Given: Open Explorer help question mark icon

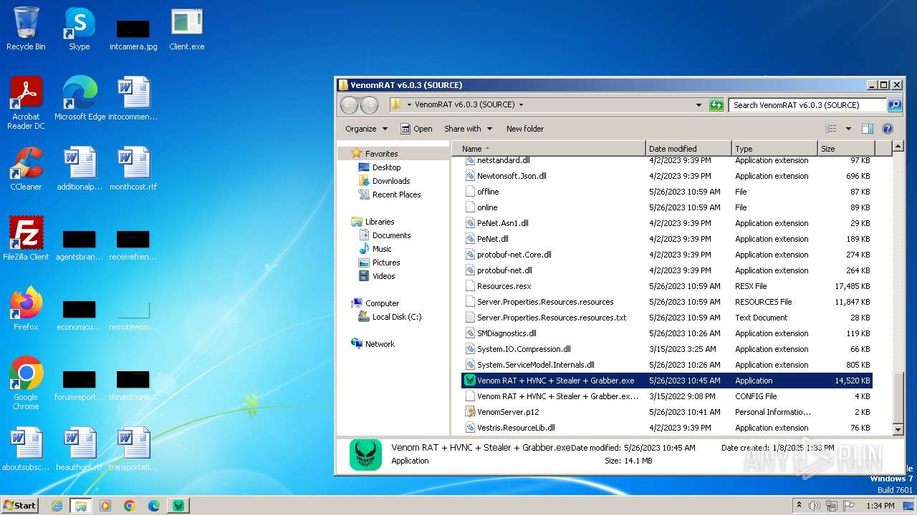Looking at the screenshot, I should [x=888, y=129].
